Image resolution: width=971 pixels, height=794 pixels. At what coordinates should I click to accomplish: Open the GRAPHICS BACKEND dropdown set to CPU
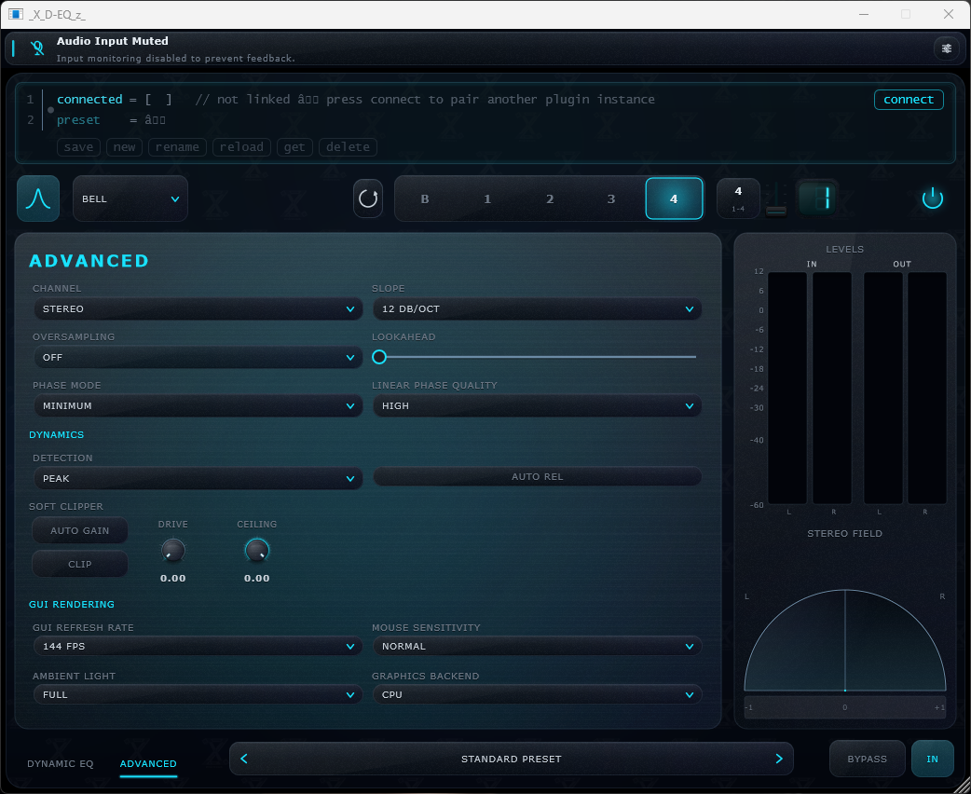537,694
